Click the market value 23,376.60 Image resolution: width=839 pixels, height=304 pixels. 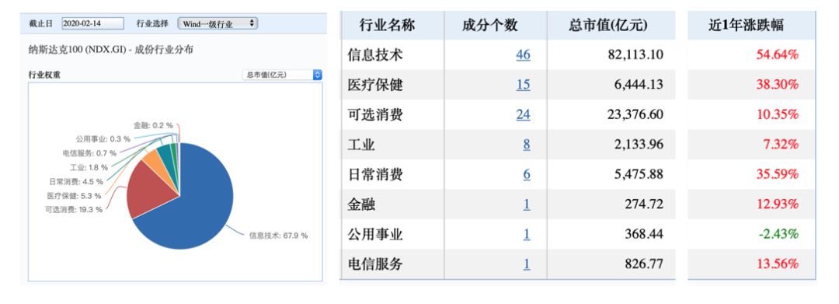(x=635, y=114)
